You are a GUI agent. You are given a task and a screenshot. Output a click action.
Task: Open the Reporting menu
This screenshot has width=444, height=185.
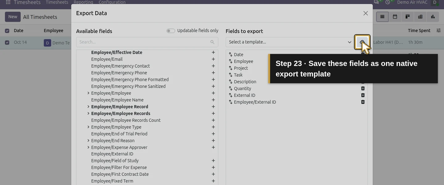(x=83, y=2)
